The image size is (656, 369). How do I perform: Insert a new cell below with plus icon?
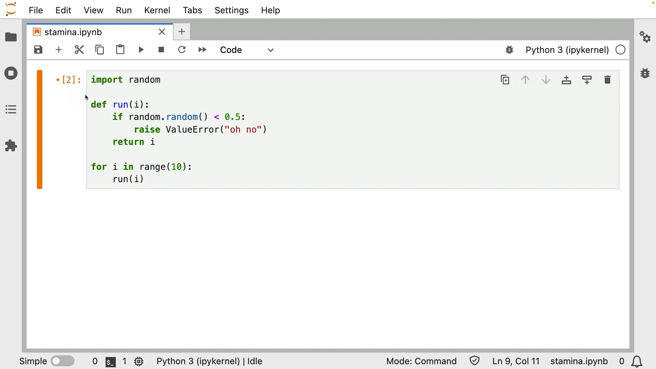[x=59, y=50]
